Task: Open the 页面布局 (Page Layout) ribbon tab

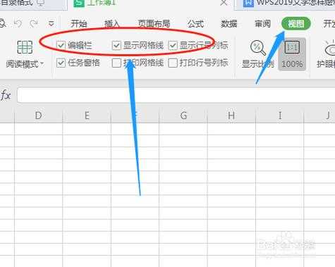Action: coord(154,24)
